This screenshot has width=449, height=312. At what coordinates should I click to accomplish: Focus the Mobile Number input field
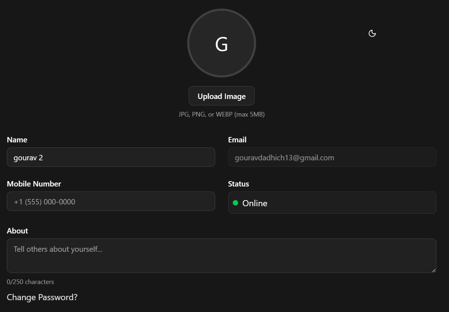(111, 202)
